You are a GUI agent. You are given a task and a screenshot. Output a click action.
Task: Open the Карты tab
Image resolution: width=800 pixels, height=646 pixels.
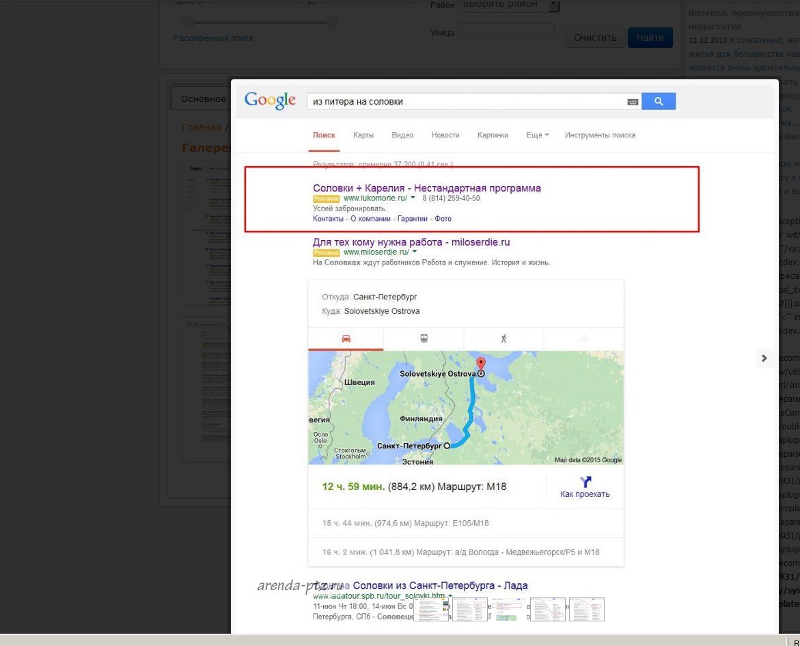tap(363, 135)
